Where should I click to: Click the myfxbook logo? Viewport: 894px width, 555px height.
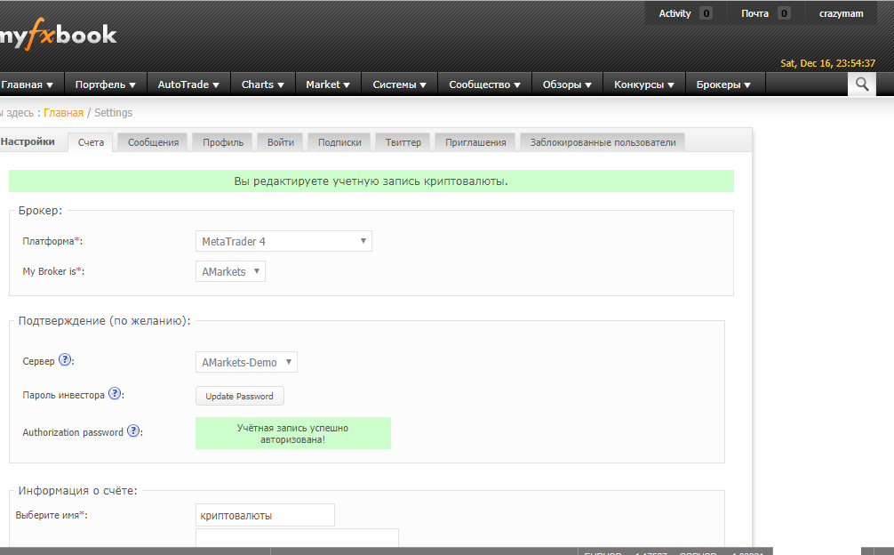click(57, 34)
